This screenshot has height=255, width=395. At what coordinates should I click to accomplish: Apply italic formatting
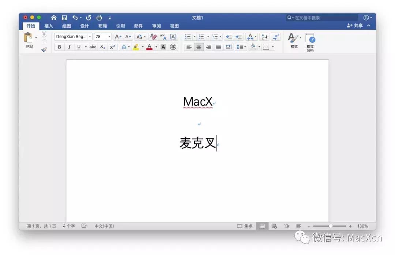click(x=69, y=47)
